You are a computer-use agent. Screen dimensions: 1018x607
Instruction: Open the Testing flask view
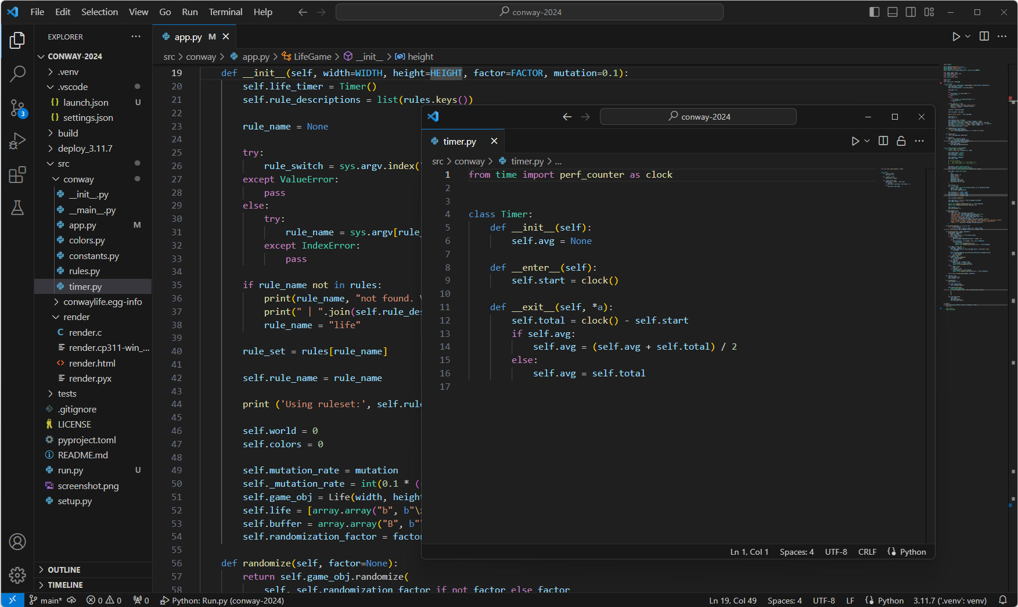tap(17, 208)
